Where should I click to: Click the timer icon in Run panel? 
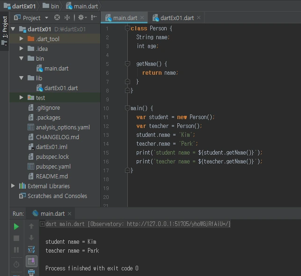(x=16, y=264)
